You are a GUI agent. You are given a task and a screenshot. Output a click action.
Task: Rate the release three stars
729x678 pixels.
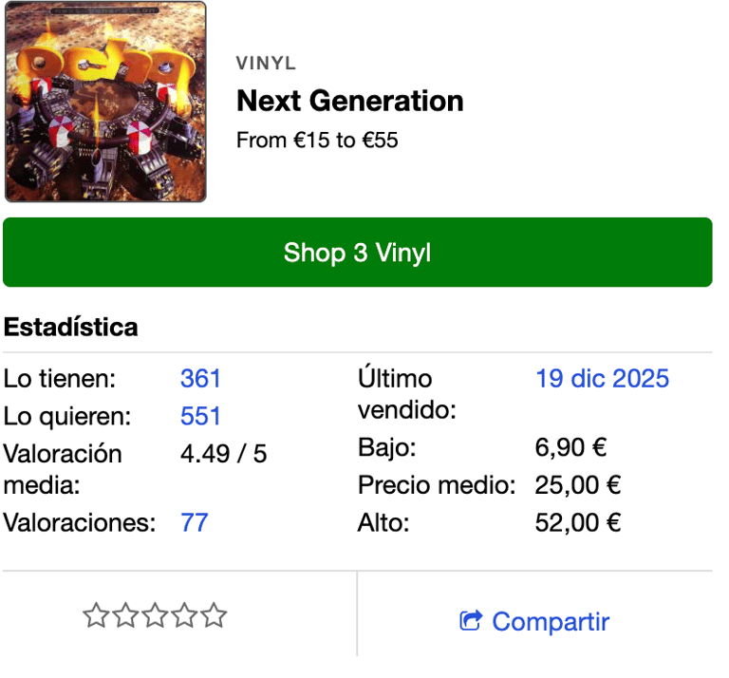(x=155, y=616)
